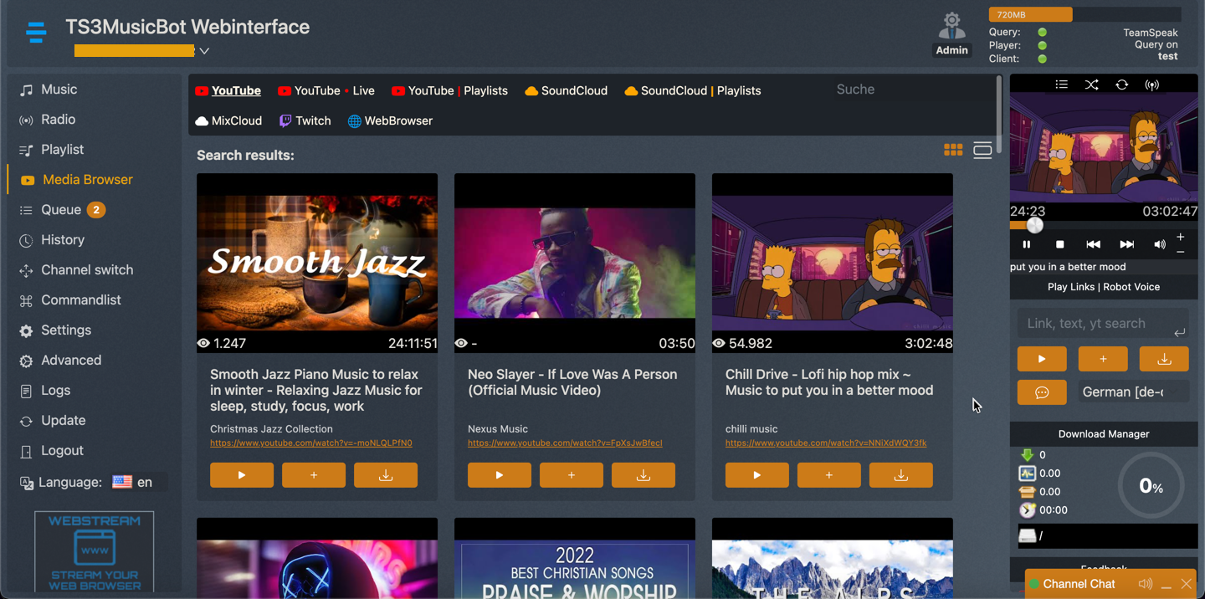Switch to the MixCloud tab
This screenshot has width=1205, height=599.
tap(228, 120)
